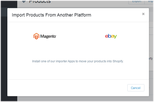Click the Magento wordmark text
This screenshot has width=154, height=102.
(48, 36)
